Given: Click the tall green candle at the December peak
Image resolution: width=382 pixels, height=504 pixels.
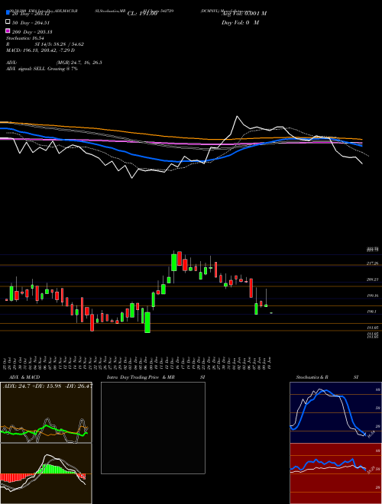Looking at the screenshot, I should (x=174, y=263).
